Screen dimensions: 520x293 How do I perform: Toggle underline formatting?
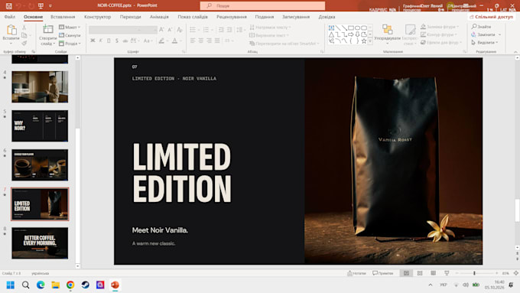[x=109, y=41]
